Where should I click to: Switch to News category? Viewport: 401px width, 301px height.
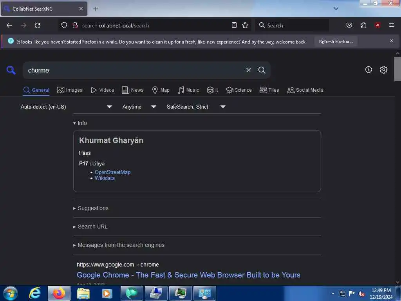(x=133, y=90)
